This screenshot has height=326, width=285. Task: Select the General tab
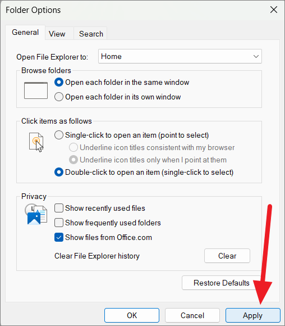point(25,33)
